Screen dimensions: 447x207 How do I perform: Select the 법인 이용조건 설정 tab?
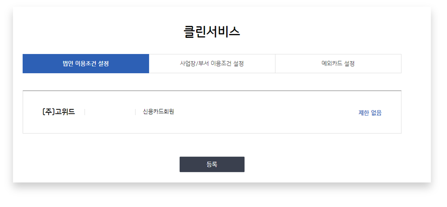coord(86,63)
